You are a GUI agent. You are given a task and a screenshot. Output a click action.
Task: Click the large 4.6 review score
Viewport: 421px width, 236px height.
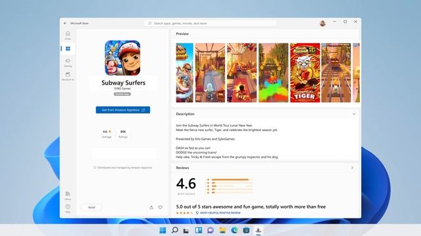(x=186, y=184)
